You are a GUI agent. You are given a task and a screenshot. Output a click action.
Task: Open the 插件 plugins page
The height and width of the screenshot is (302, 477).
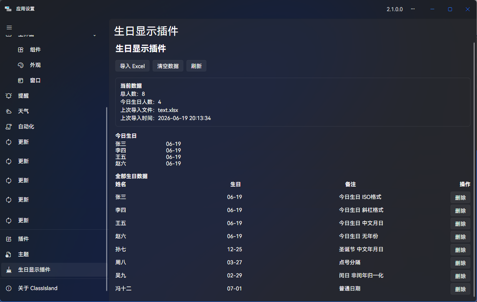point(54,239)
